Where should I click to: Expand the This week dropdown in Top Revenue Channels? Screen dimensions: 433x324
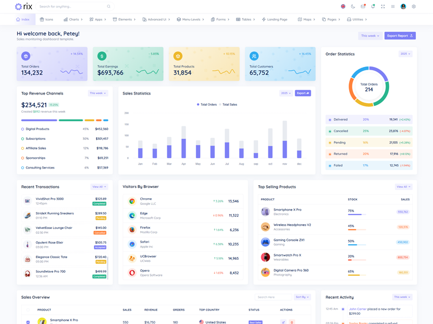coord(98,93)
